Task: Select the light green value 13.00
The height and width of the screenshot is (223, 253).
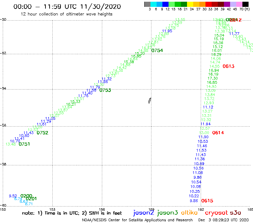Action: pyautogui.click(x=204, y=133)
